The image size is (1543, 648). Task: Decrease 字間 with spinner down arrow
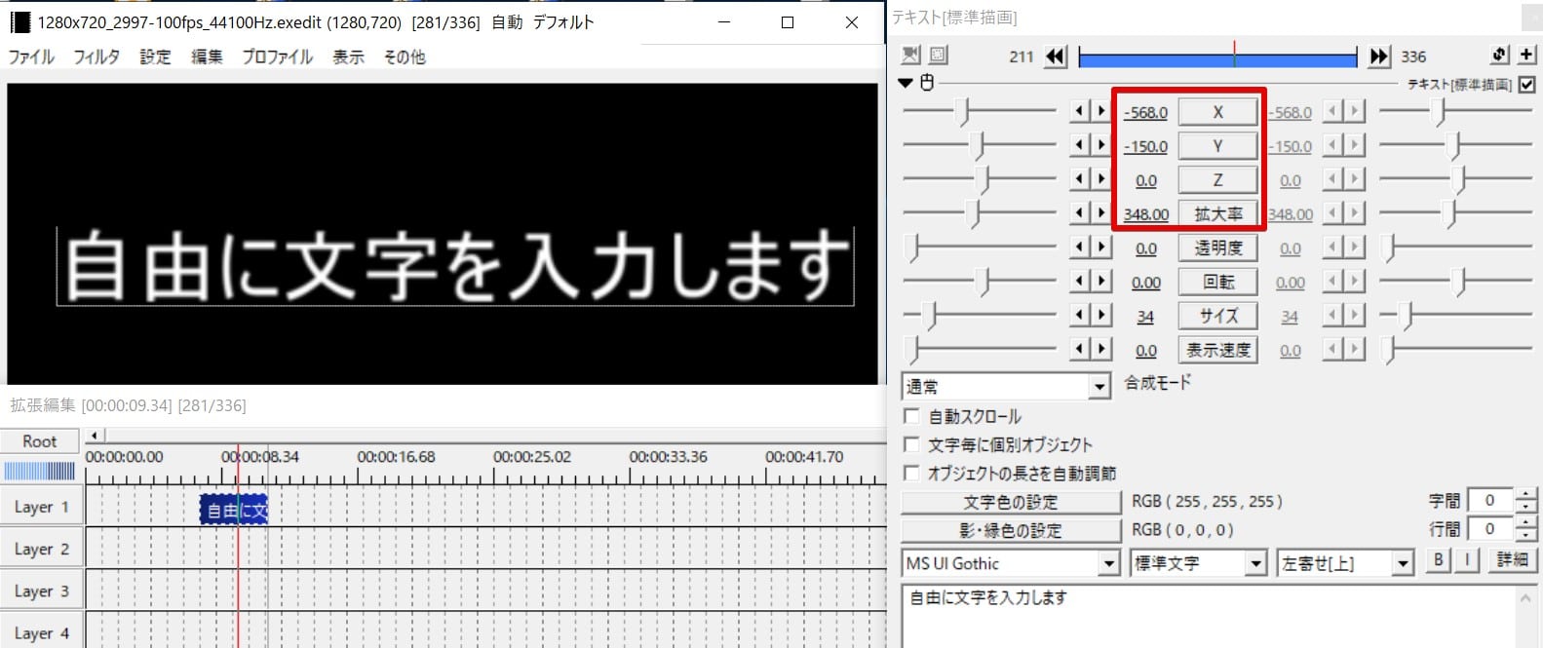(x=1525, y=507)
